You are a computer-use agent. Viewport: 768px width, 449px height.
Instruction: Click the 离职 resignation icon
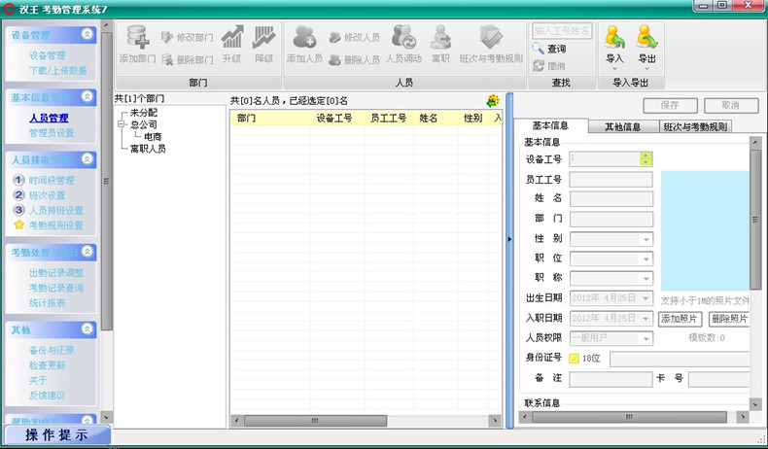(x=440, y=37)
